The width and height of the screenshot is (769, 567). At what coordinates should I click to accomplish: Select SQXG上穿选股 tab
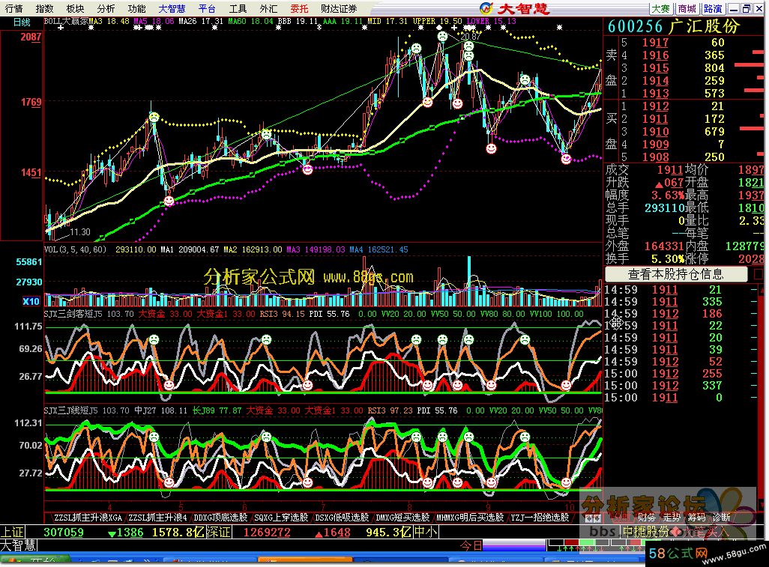[x=281, y=518]
